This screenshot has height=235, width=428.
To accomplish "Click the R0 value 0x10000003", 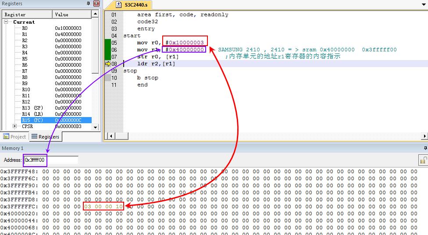I will point(68,28).
